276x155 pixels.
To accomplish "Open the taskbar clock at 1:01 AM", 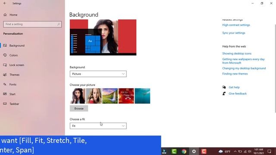I will (259, 151).
